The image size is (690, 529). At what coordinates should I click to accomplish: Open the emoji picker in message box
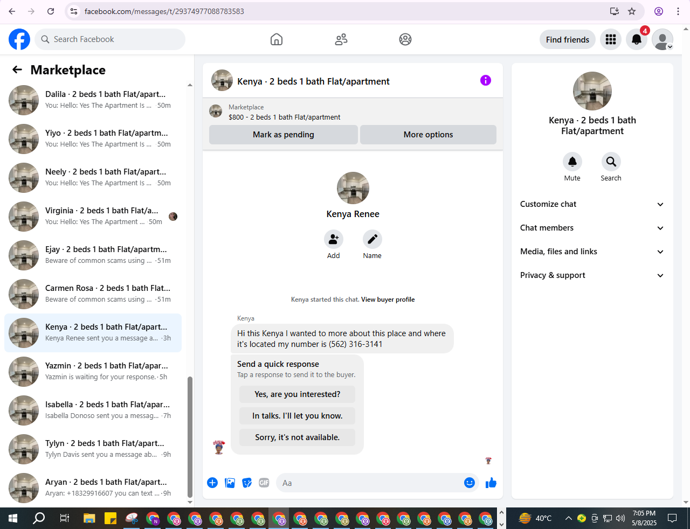[x=470, y=483]
